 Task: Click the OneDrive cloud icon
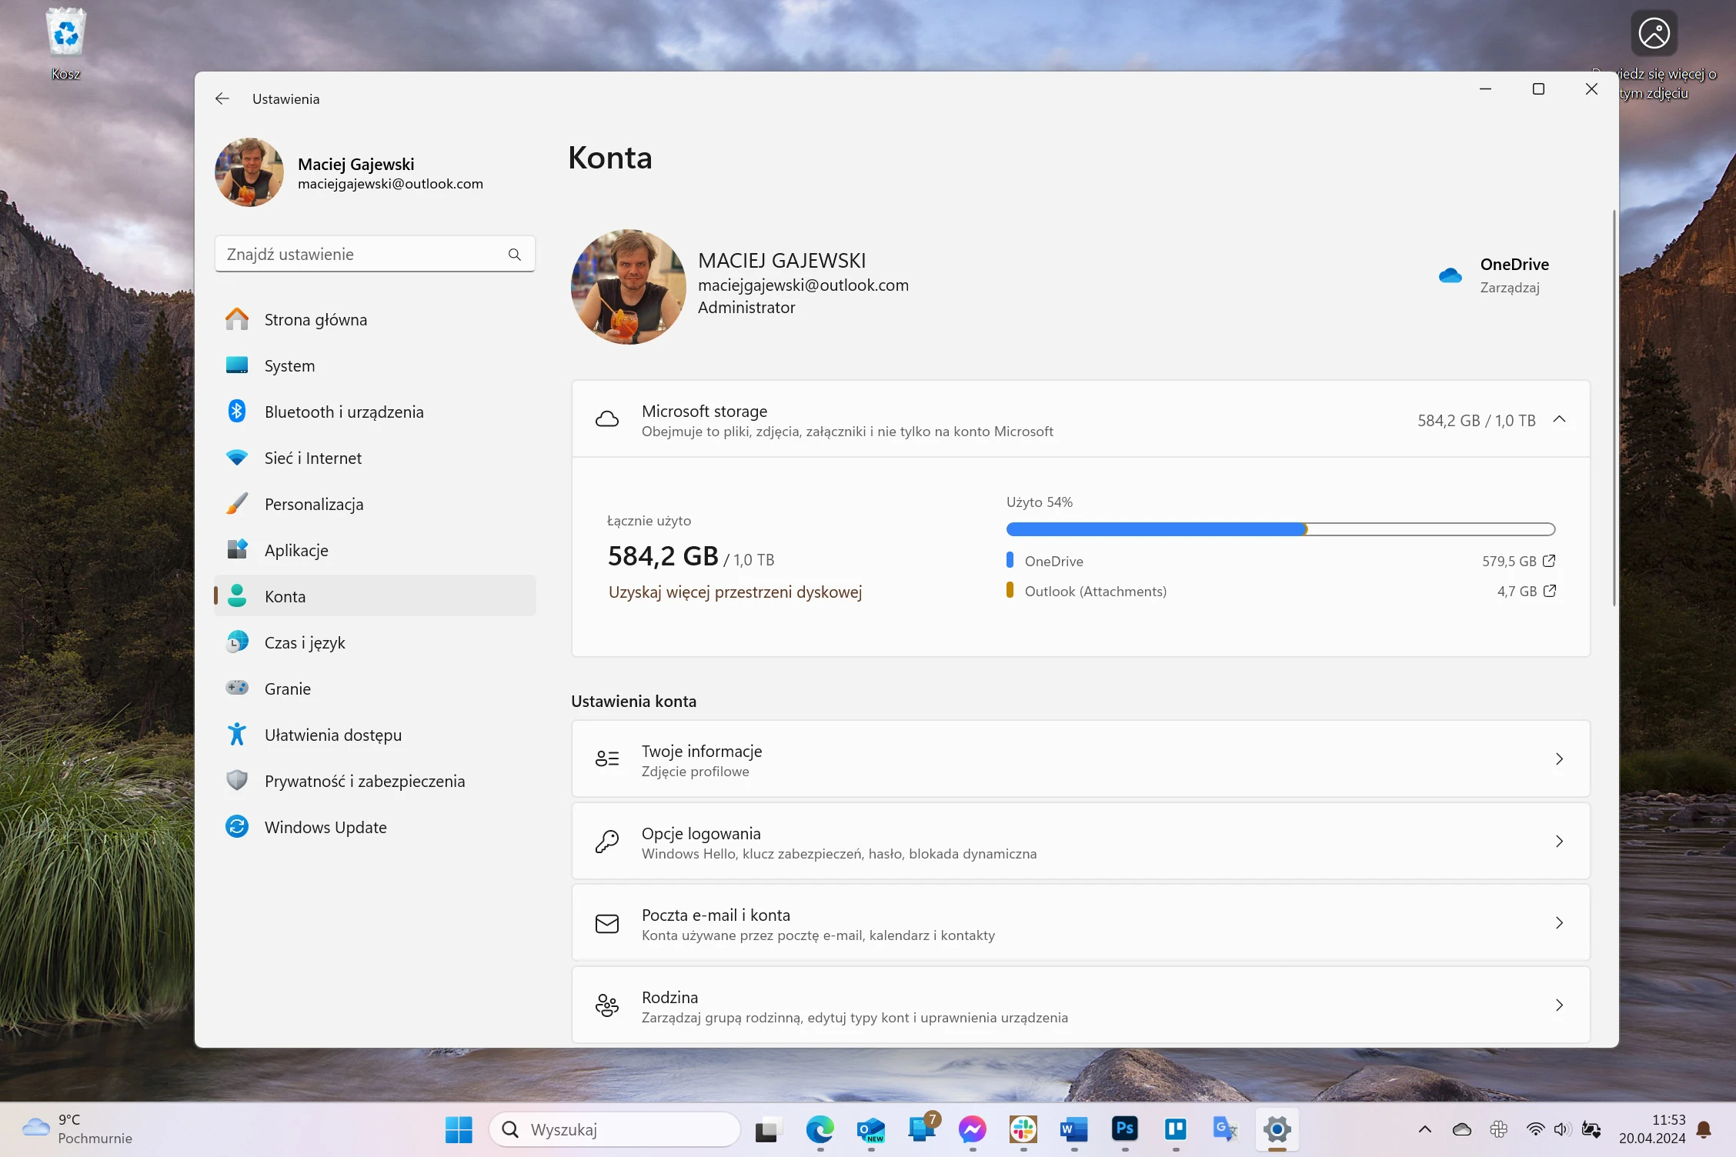point(1450,275)
